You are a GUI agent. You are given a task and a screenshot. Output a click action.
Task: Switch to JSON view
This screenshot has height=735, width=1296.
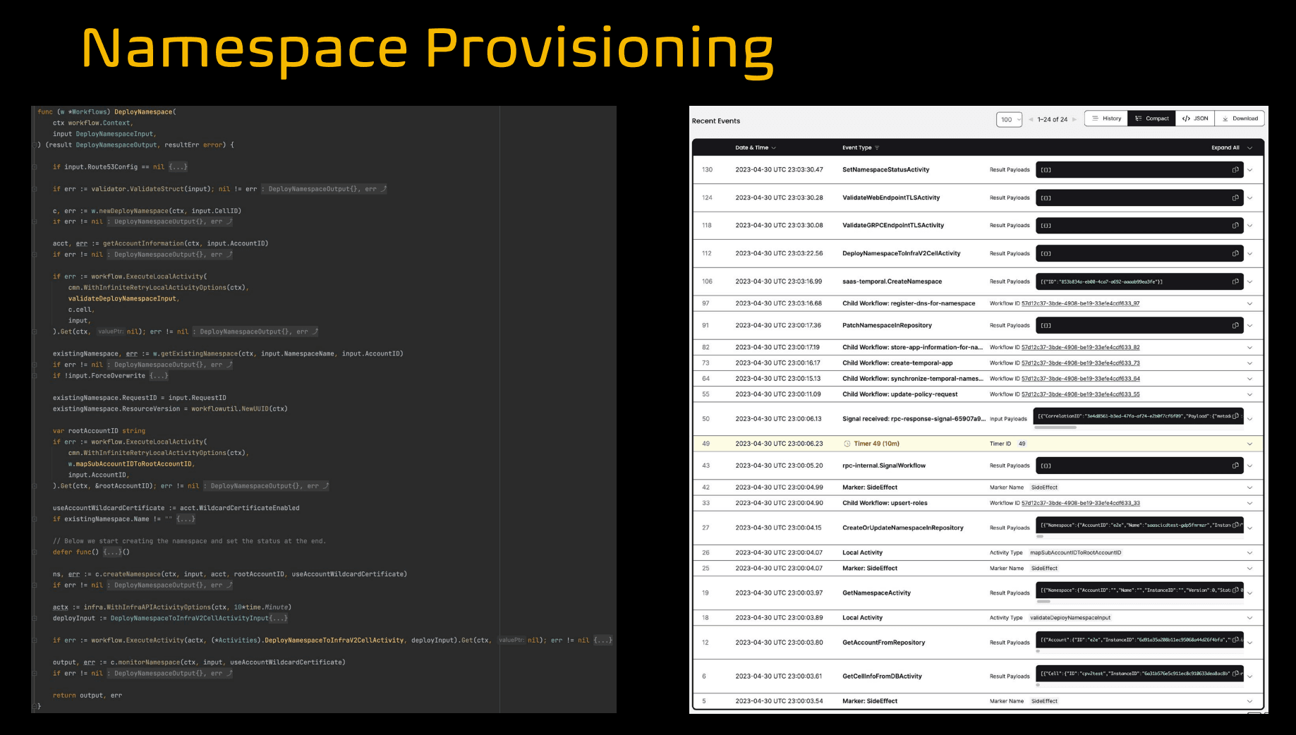pyautogui.click(x=1195, y=119)
